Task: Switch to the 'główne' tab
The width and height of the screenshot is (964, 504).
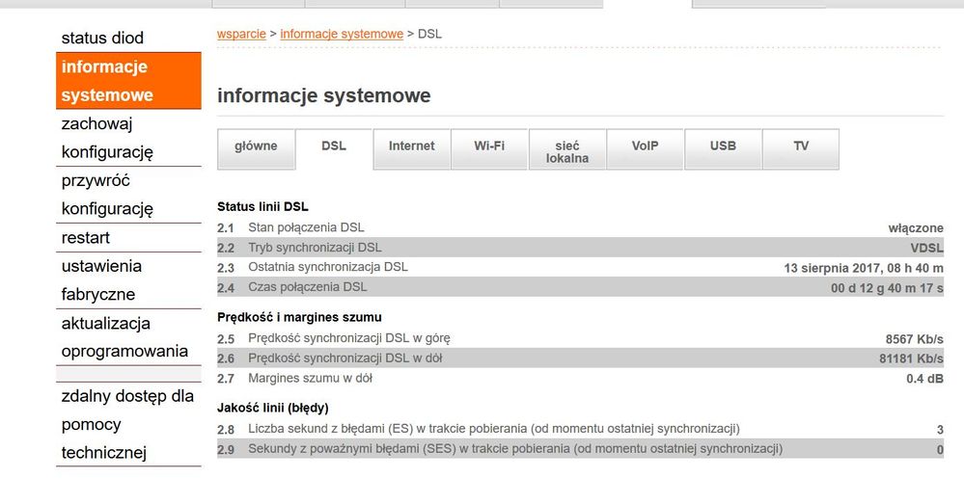Action: point(256,146)
